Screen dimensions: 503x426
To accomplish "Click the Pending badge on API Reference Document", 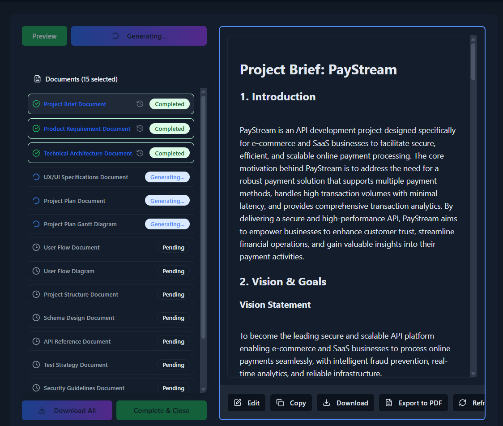I will click(x=173, y=341).
